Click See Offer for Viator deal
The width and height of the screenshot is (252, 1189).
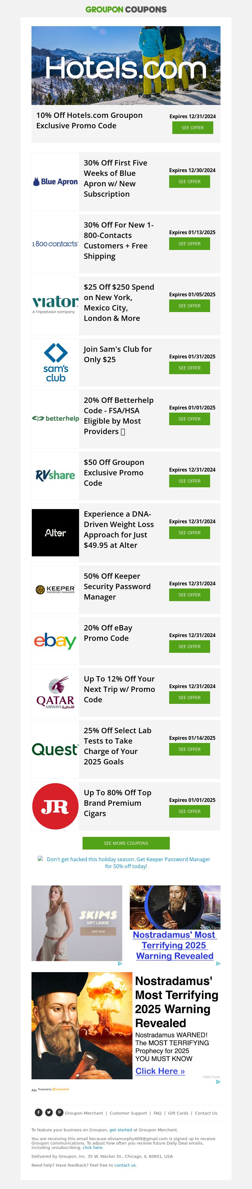click(x=189, y=306)
